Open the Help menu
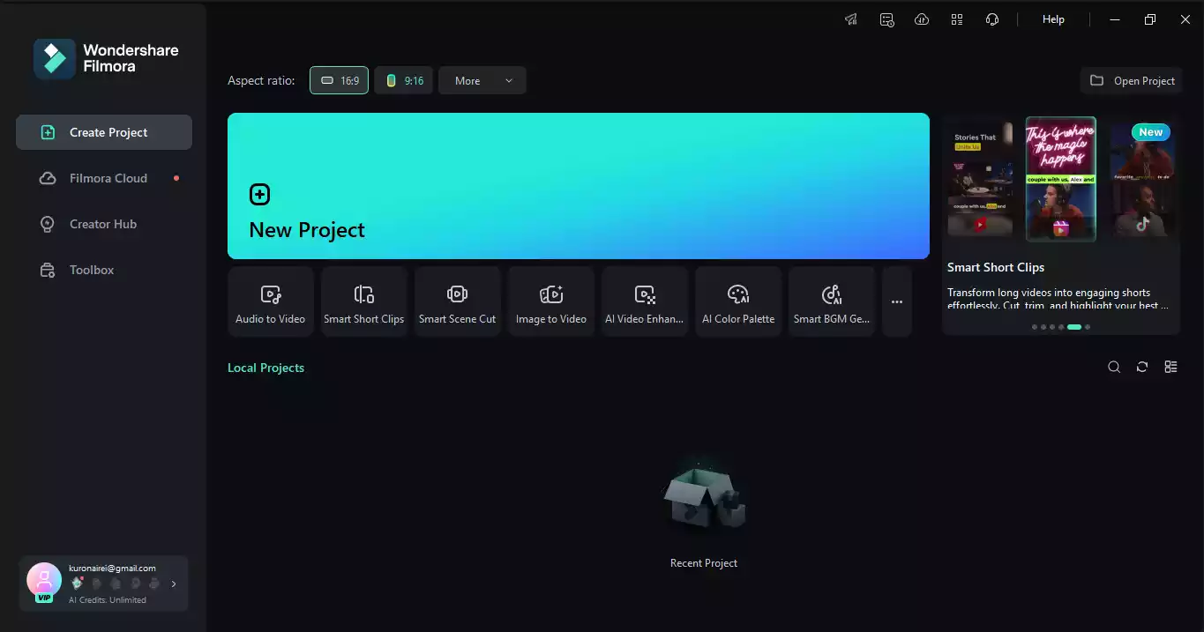This screenshot has height=632, width=1204. tap(1053, 19)
